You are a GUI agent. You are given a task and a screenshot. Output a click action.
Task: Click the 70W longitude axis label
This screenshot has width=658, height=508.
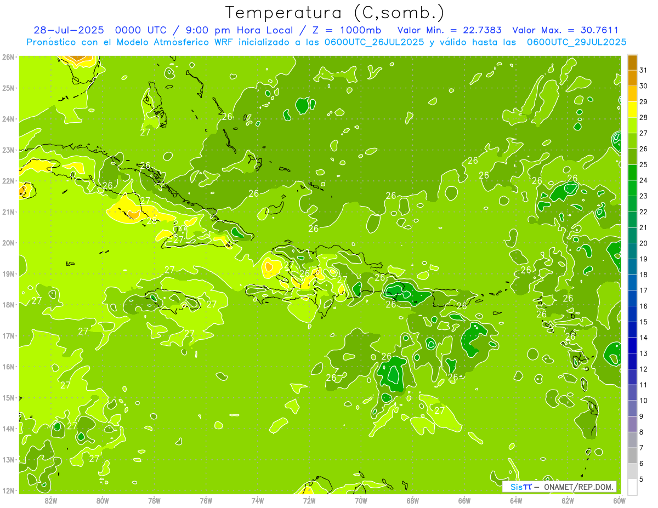(361, 500)
